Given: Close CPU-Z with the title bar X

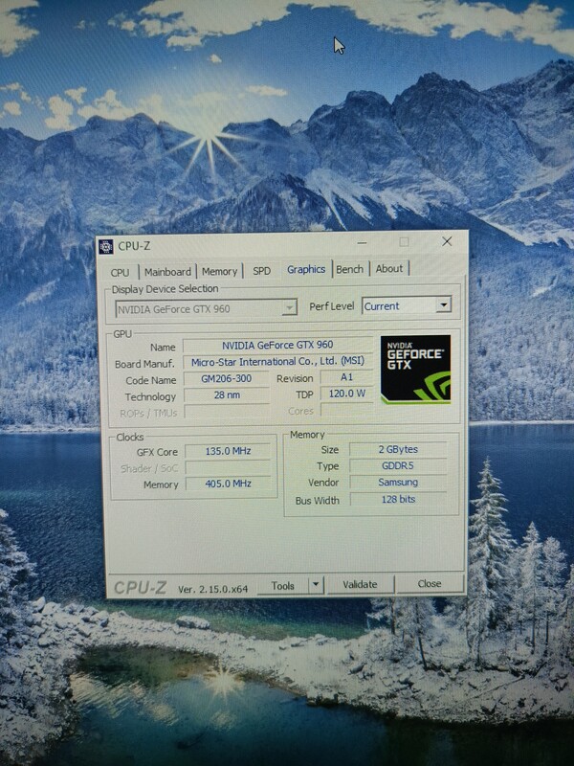Looking at the screenshot, I should (447, 241).
